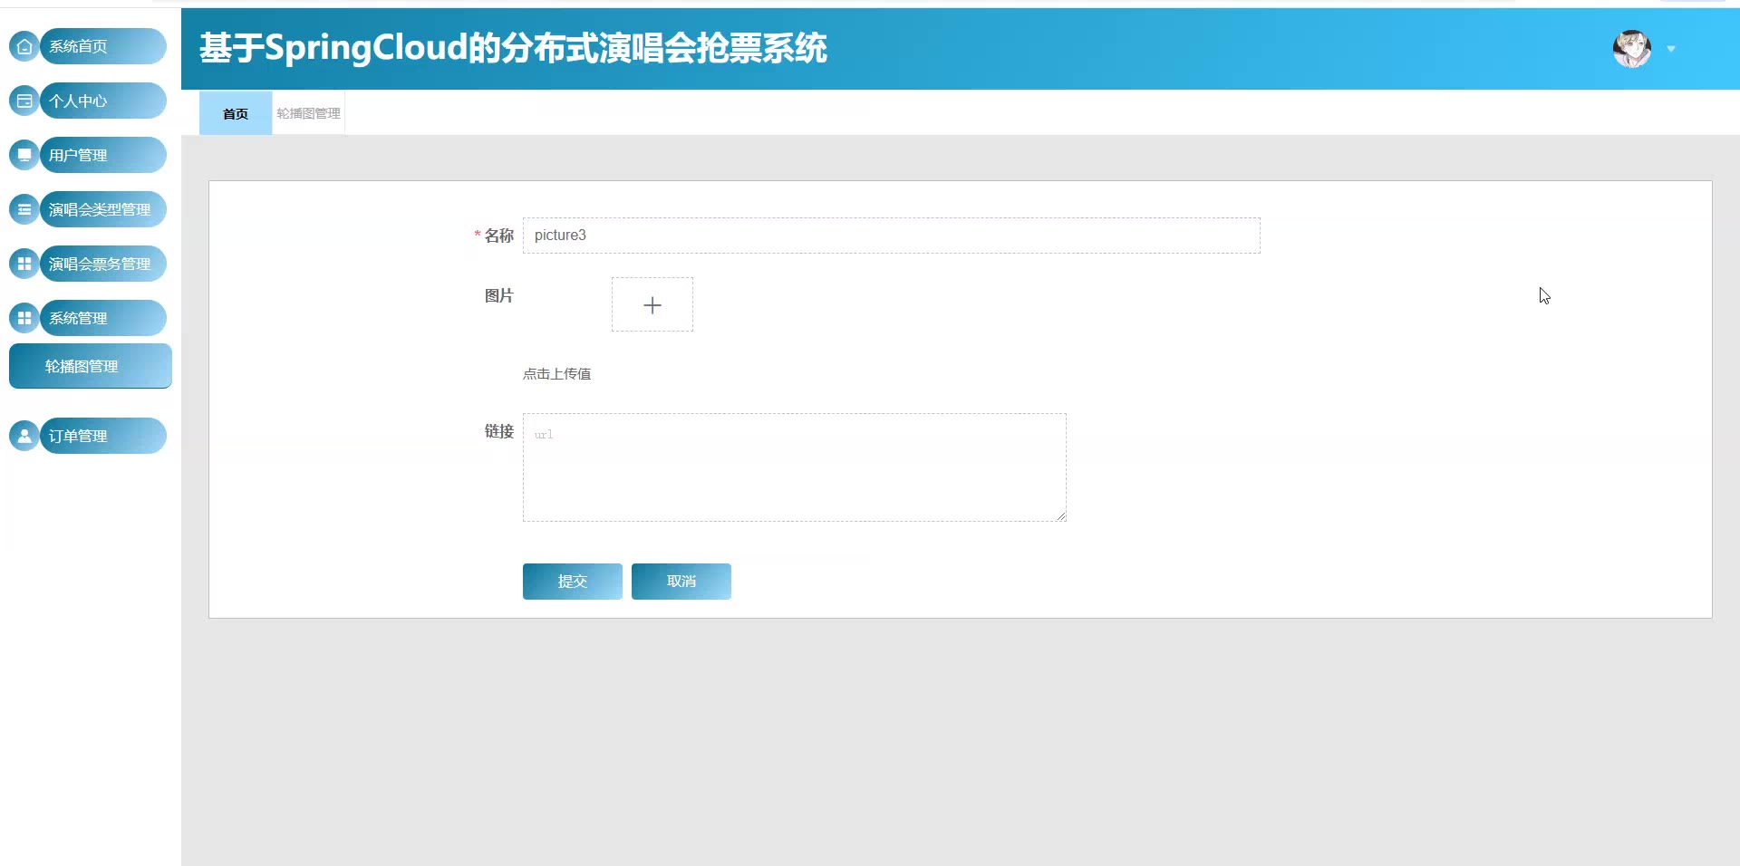
Task: Click the 点击上传值 upload hint text
Action: pos(556,373)
